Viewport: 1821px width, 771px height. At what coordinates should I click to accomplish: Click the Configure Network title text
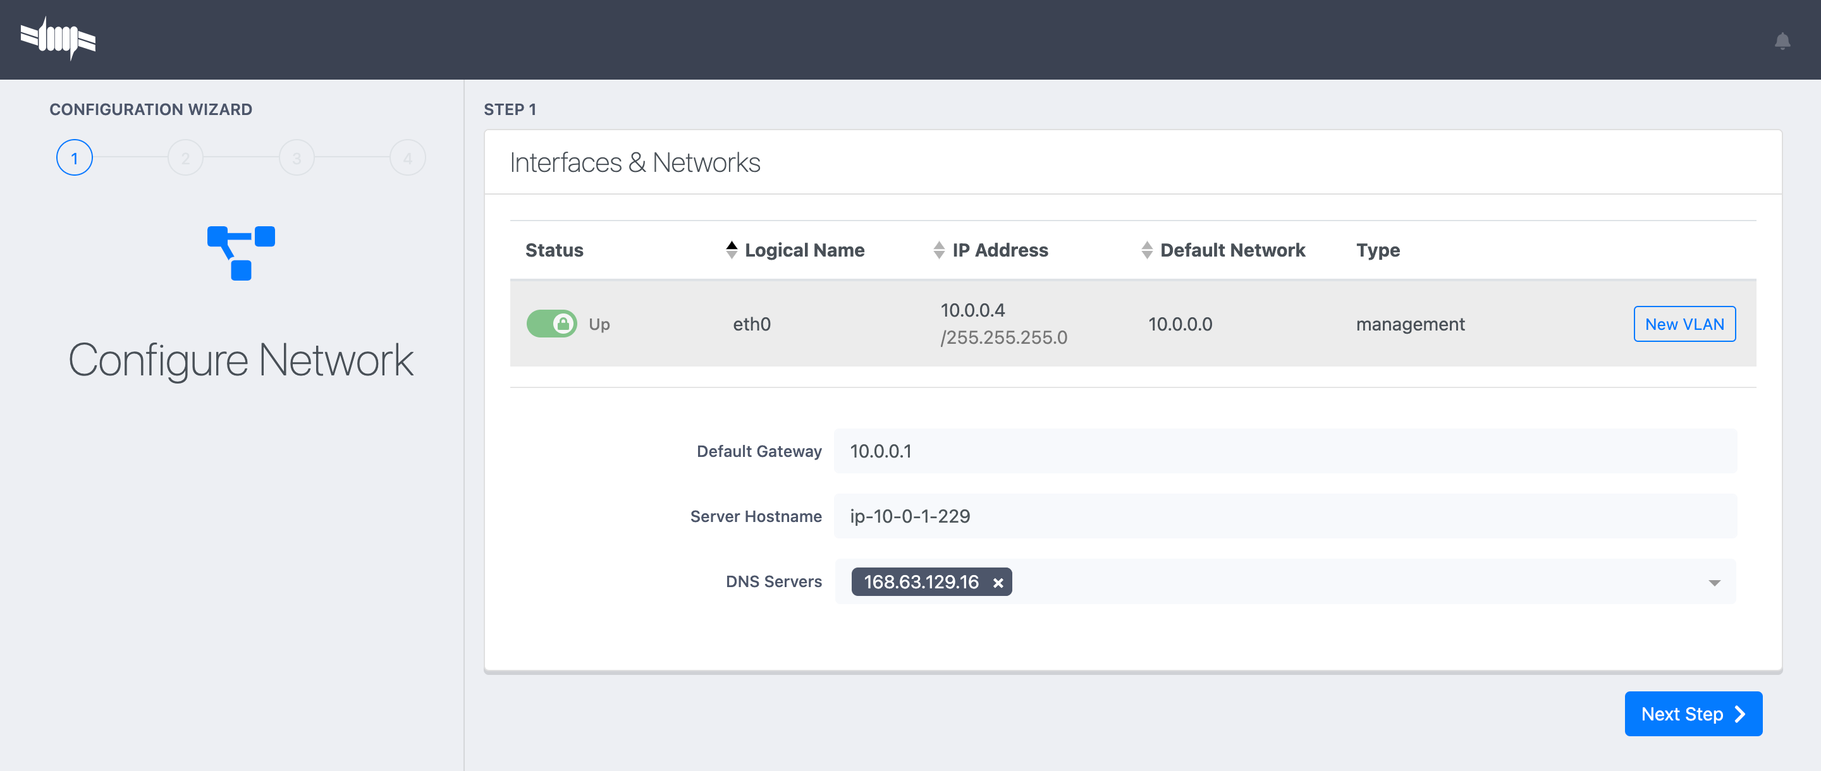[240, 360]
